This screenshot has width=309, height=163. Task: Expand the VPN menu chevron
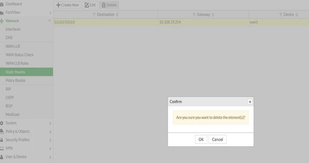[x=50, y=149]
